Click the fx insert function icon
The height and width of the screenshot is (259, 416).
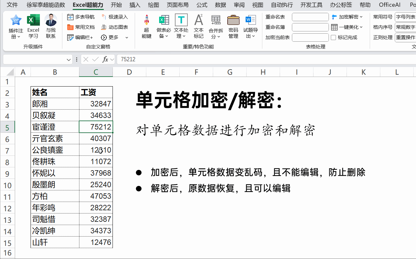[105, 59]
